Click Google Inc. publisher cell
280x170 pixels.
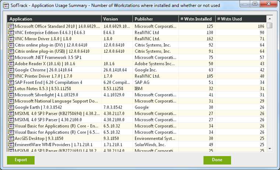click(x=146, y=70)
